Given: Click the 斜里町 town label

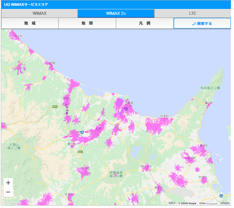Looking at the screenshot, I should point(164,116).
